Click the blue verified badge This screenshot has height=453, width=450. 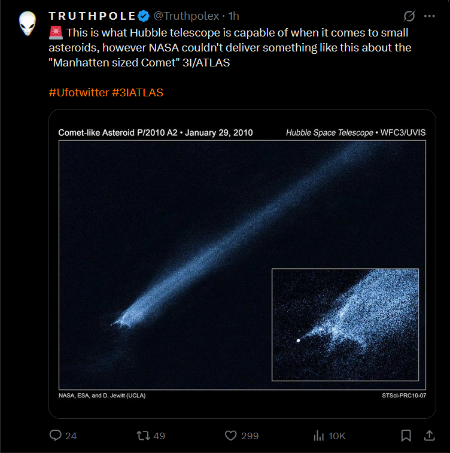pyautogui.click(x=144, y=16)
